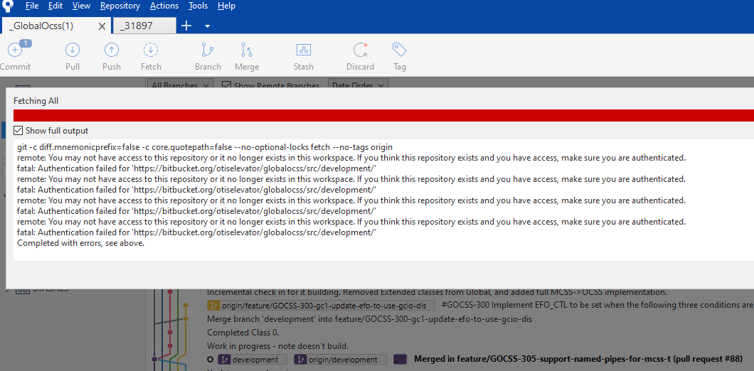Open the Help menu
The image size is (754, 371).
pos(226,6)
